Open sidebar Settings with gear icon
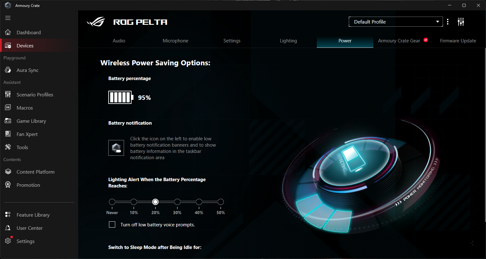The height and width of the screenshot is (259, 486). tap(25, 241)
